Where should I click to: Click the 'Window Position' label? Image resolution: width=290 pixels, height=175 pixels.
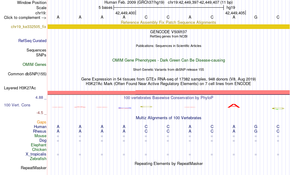click(x=32, y=2)
